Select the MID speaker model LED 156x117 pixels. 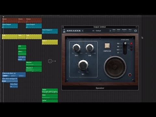tap(131, 46)
